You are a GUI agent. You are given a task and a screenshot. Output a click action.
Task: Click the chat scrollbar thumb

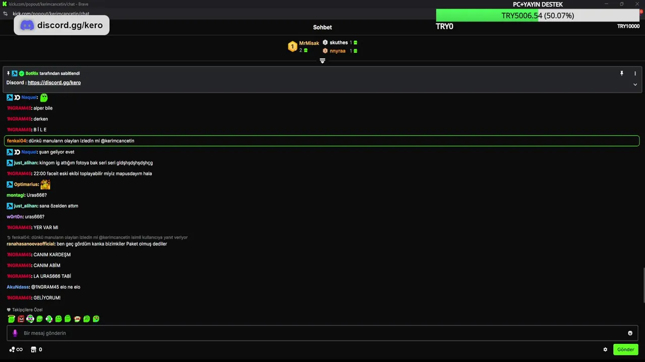(x=643, y=286)
